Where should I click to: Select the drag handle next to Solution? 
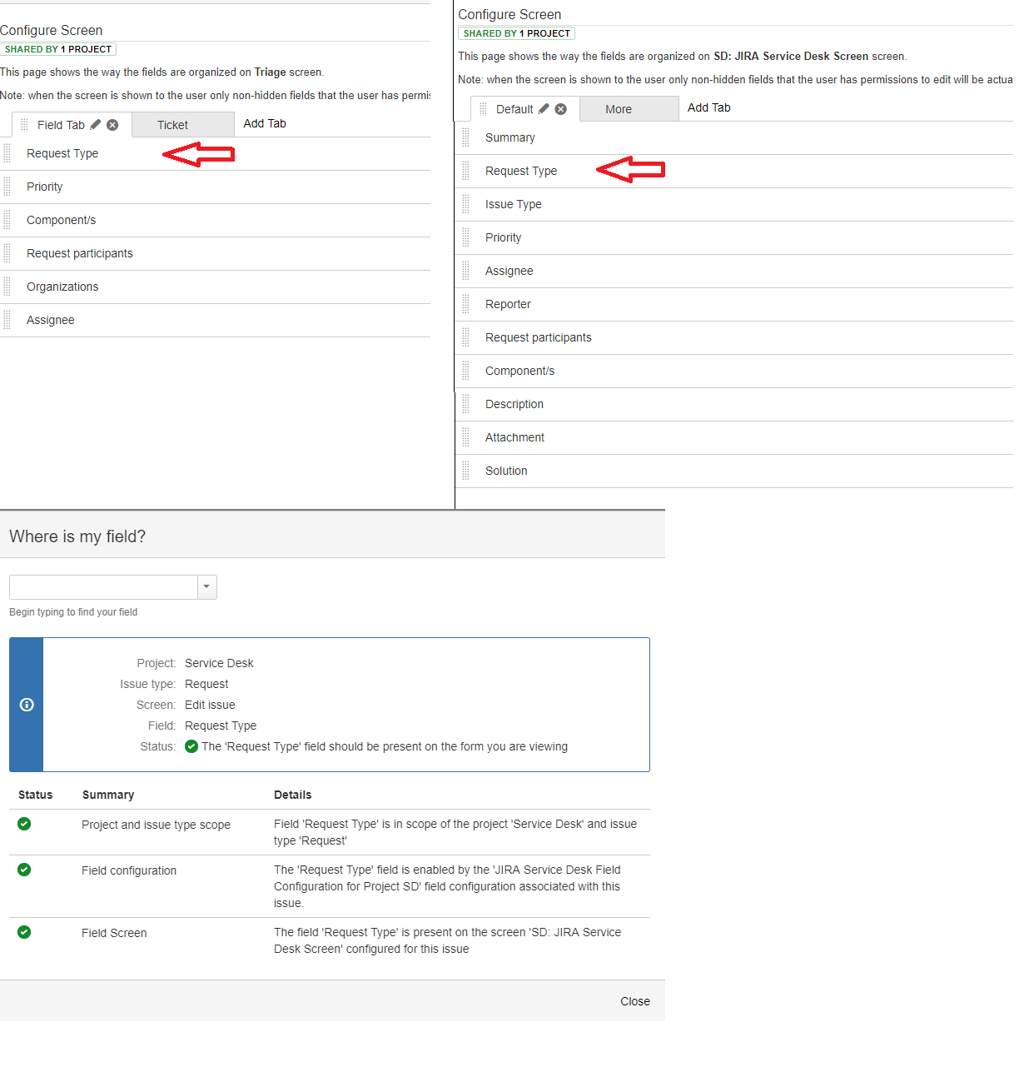pyautogui.click(x=465, y=471)
